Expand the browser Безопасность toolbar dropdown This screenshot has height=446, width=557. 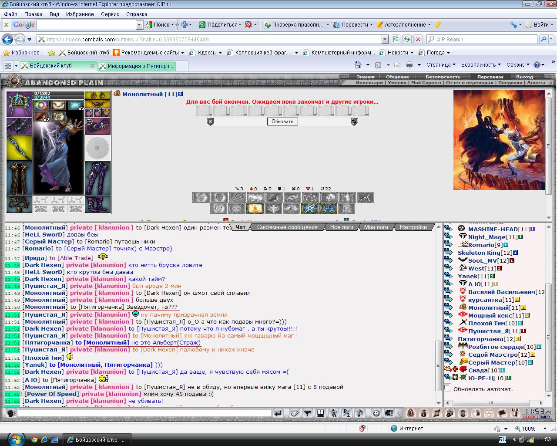coord(480,64)
